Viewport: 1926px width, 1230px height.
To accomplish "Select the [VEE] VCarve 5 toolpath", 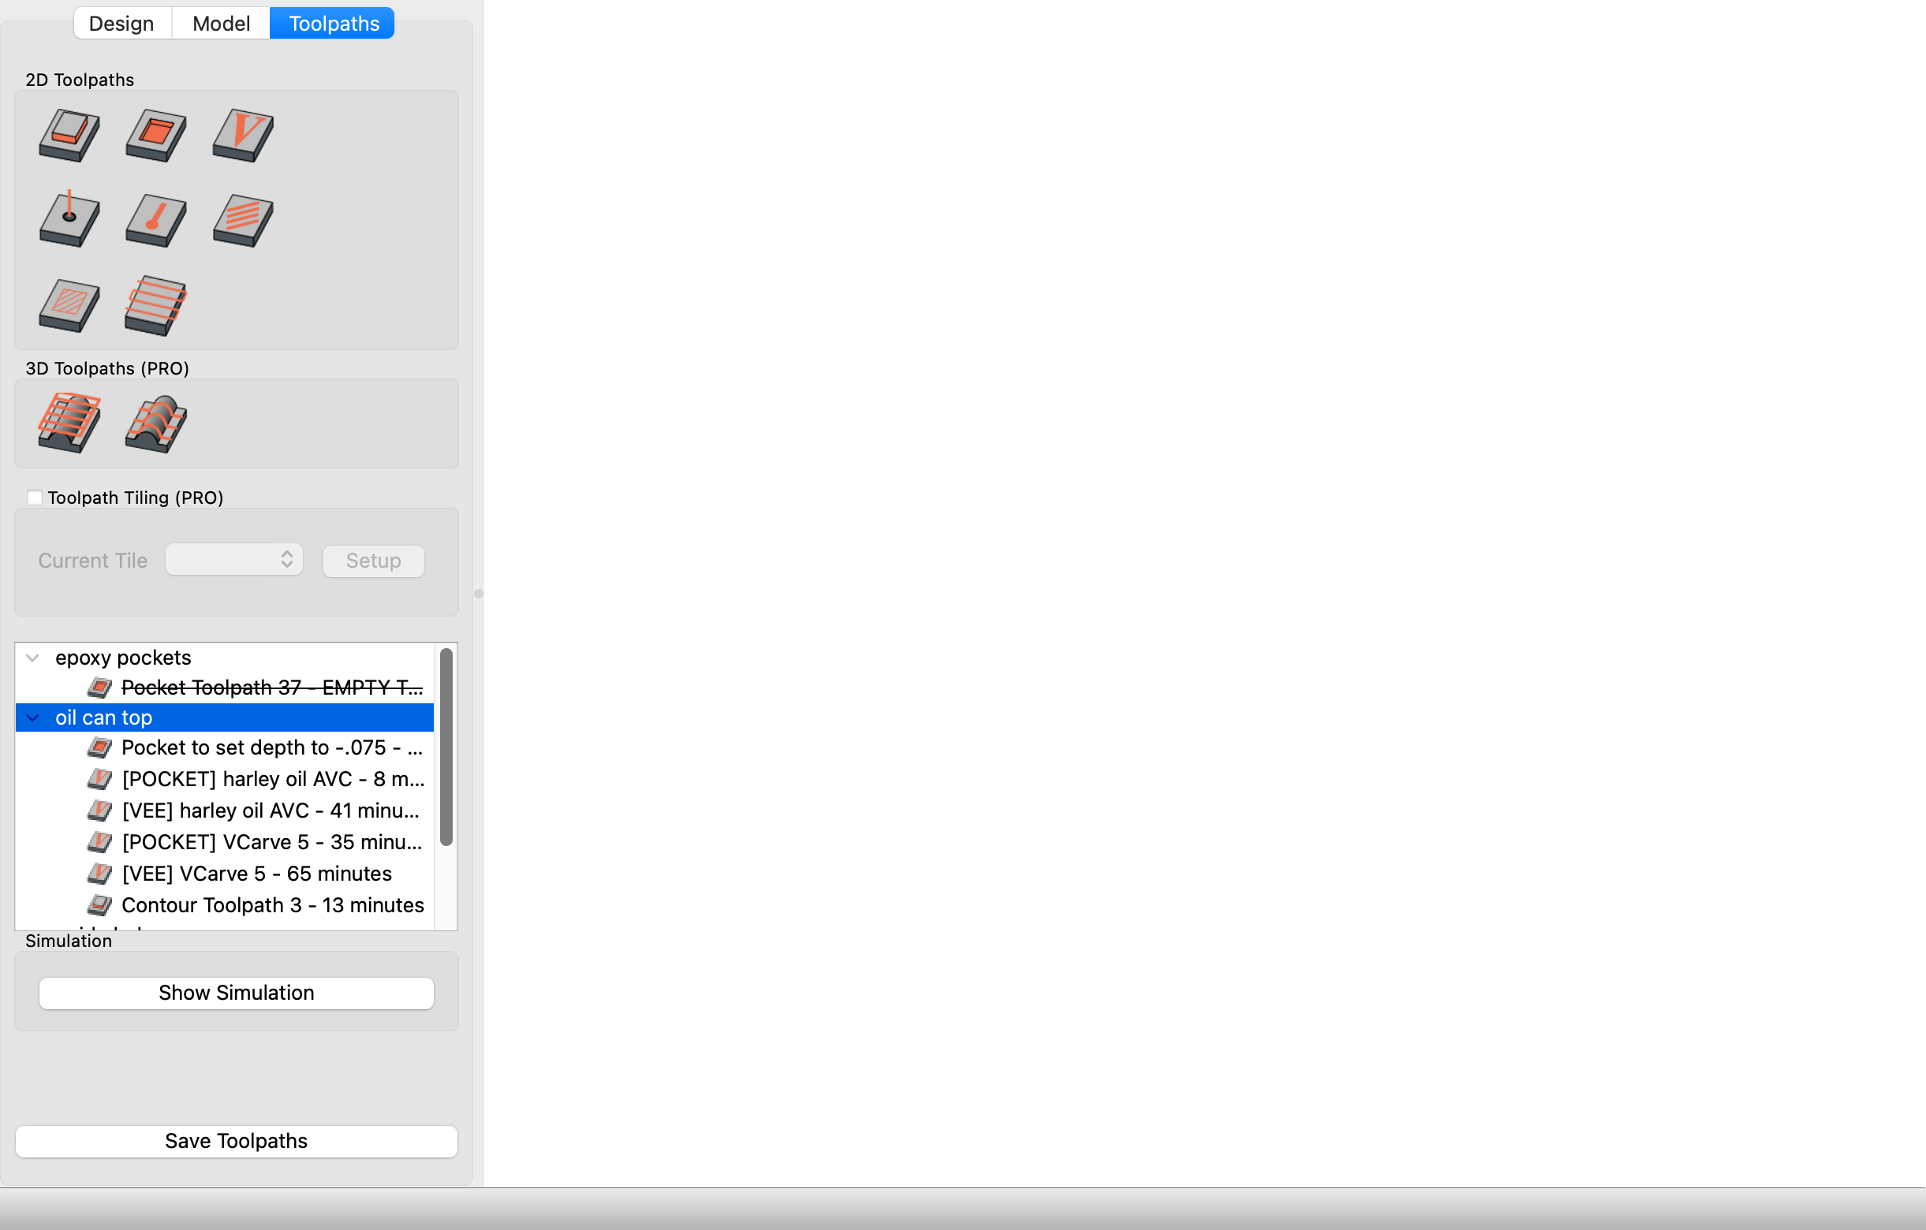I will pos(257,874).
